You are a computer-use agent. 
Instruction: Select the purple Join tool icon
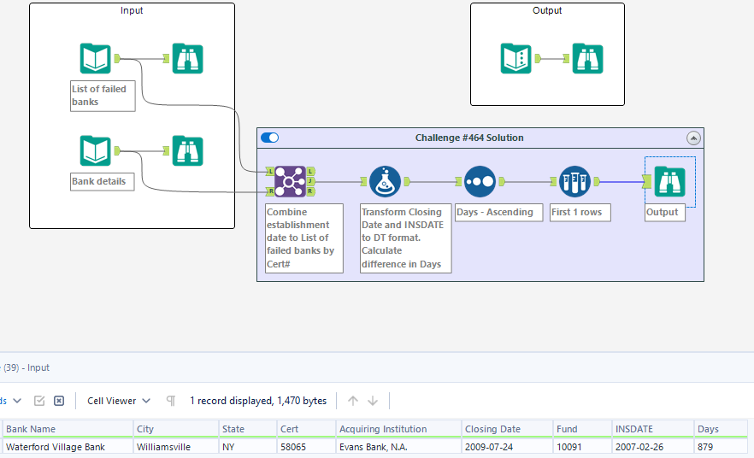tap(290, 182)
